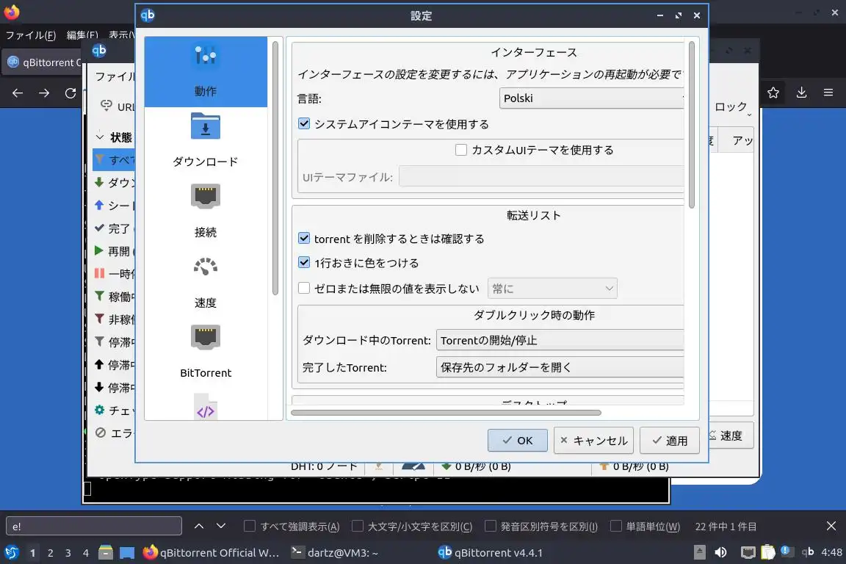846x564 pixels.
Task: Click the キャンセル button
Action: (593, 441)
